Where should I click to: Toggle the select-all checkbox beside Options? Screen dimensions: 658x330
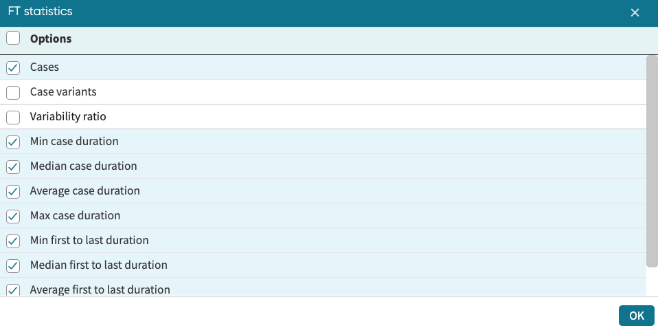click(13, 38)
